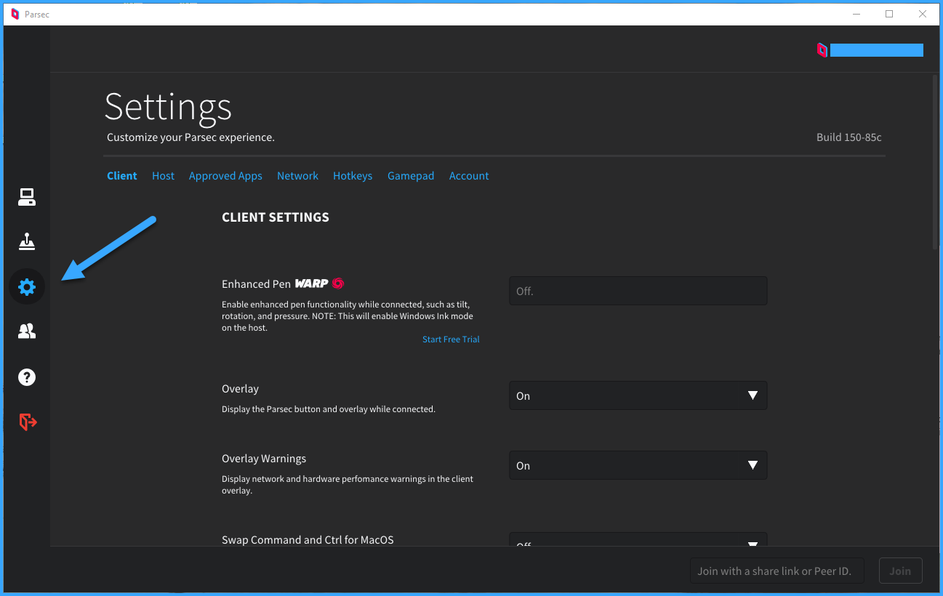Click the vertical scrollbar thumb
Viewport: 943px width, 596px height.
[x=936, y=164]
